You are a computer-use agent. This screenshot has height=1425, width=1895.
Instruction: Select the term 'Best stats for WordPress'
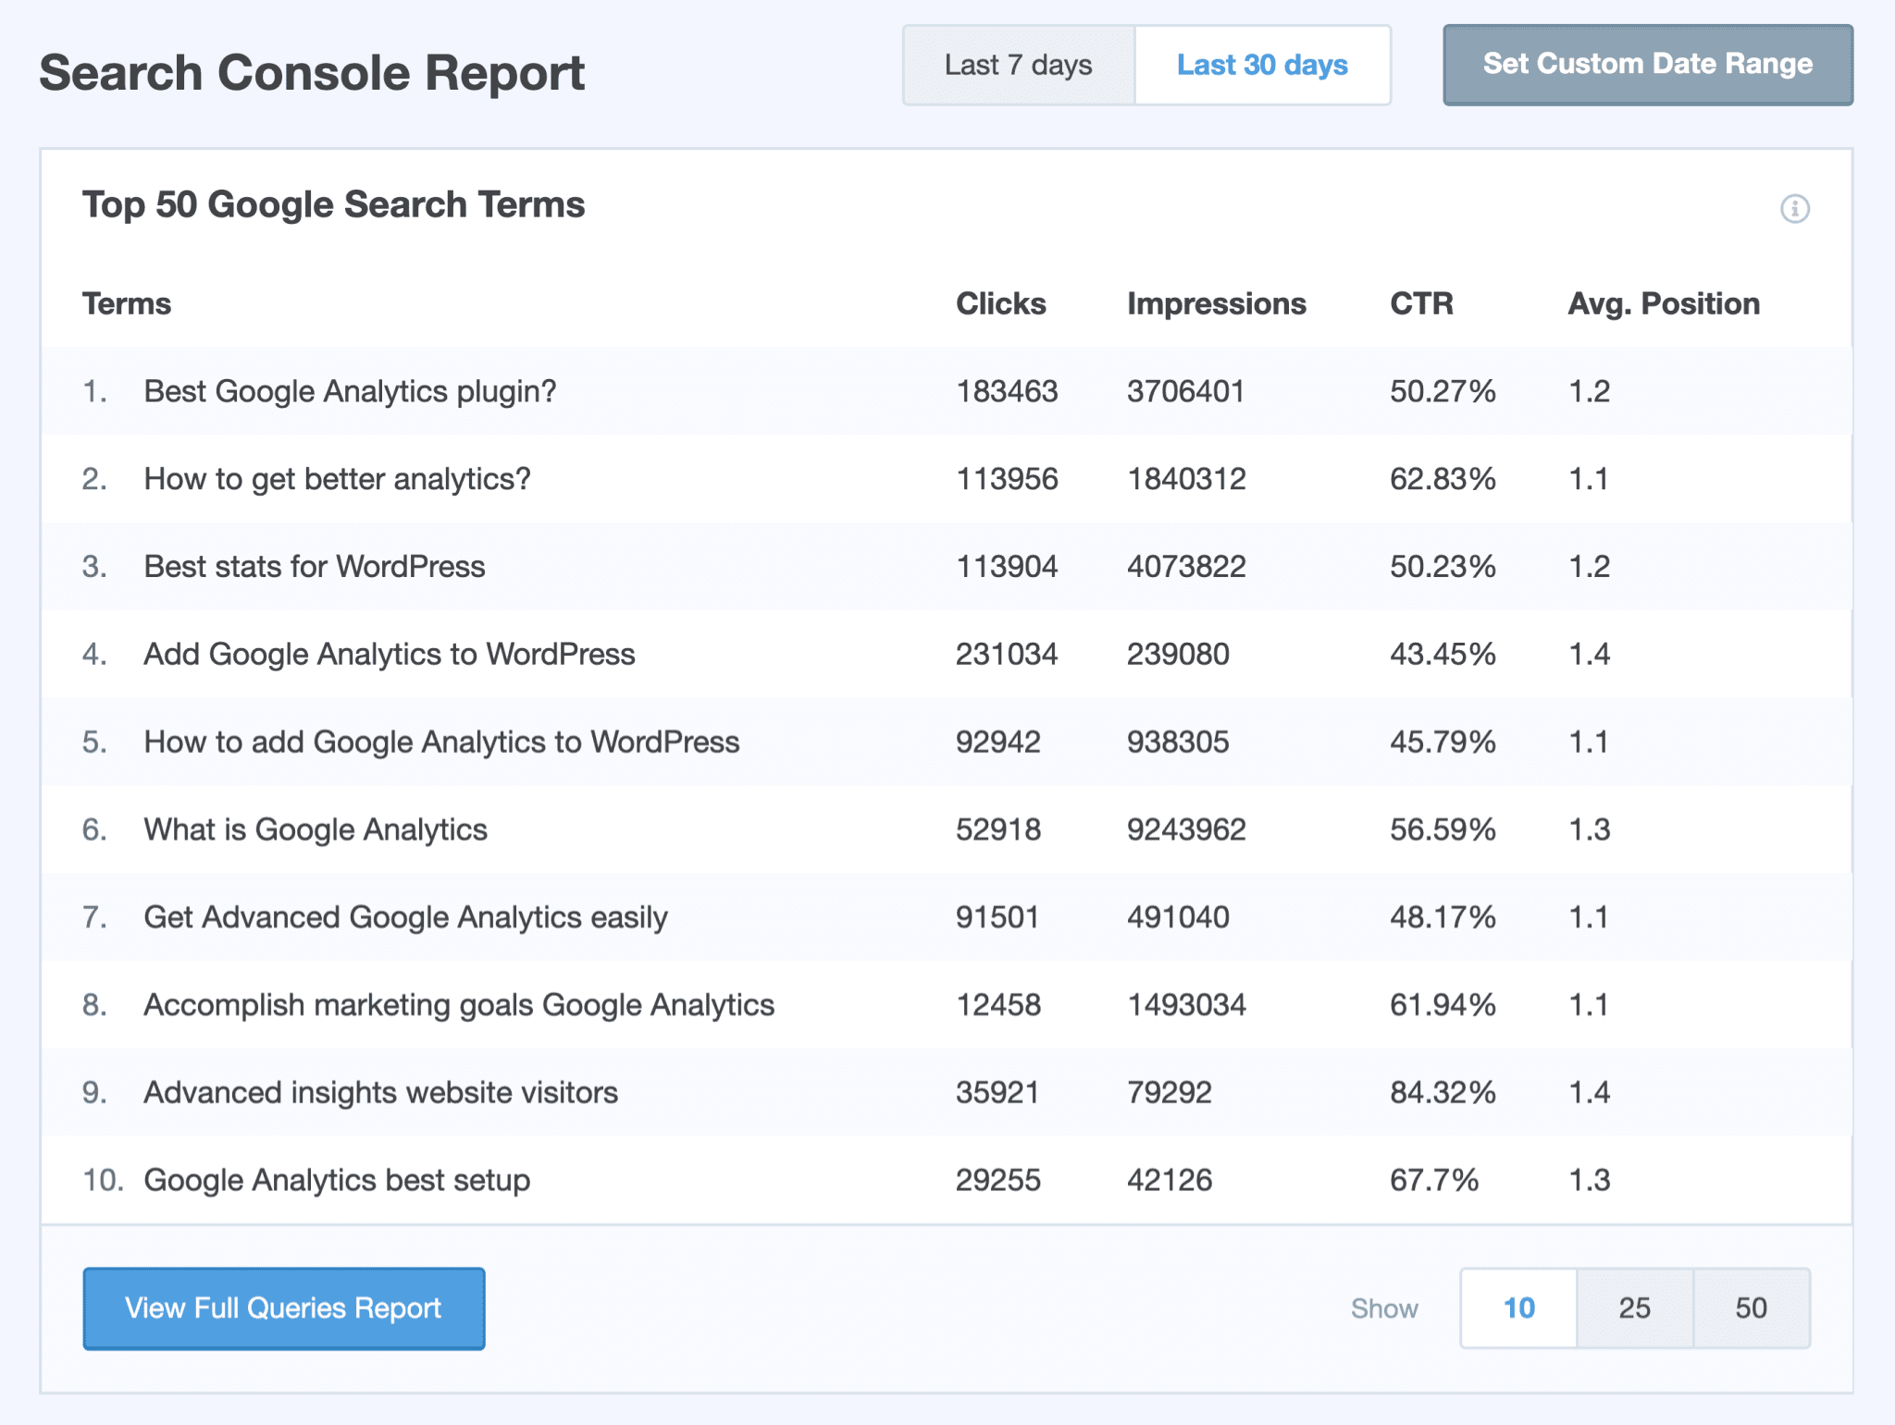click(314, 566)
